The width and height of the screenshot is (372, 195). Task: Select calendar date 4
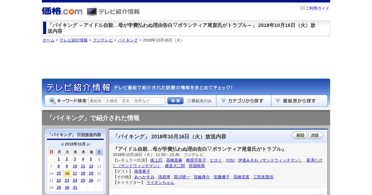coord(83,159)
